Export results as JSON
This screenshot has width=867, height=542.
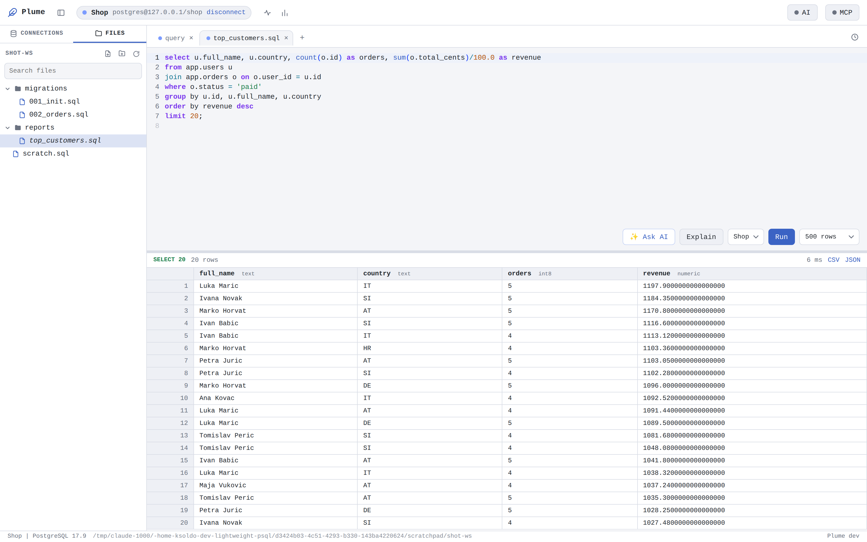tap(852, 260)
